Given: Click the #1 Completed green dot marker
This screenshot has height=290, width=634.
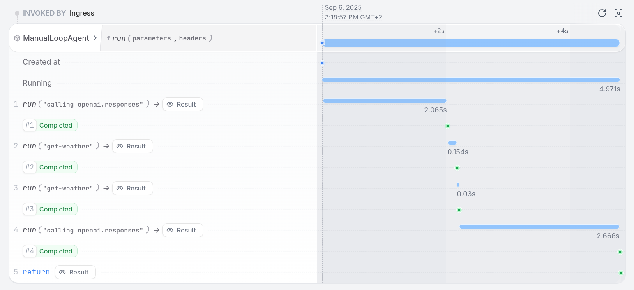Looking at the screenshot, I should point(447,126).
